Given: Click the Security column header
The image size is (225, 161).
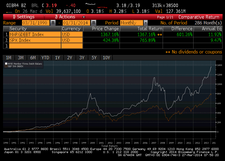Looking at the screenshot, I should (35, 29).
